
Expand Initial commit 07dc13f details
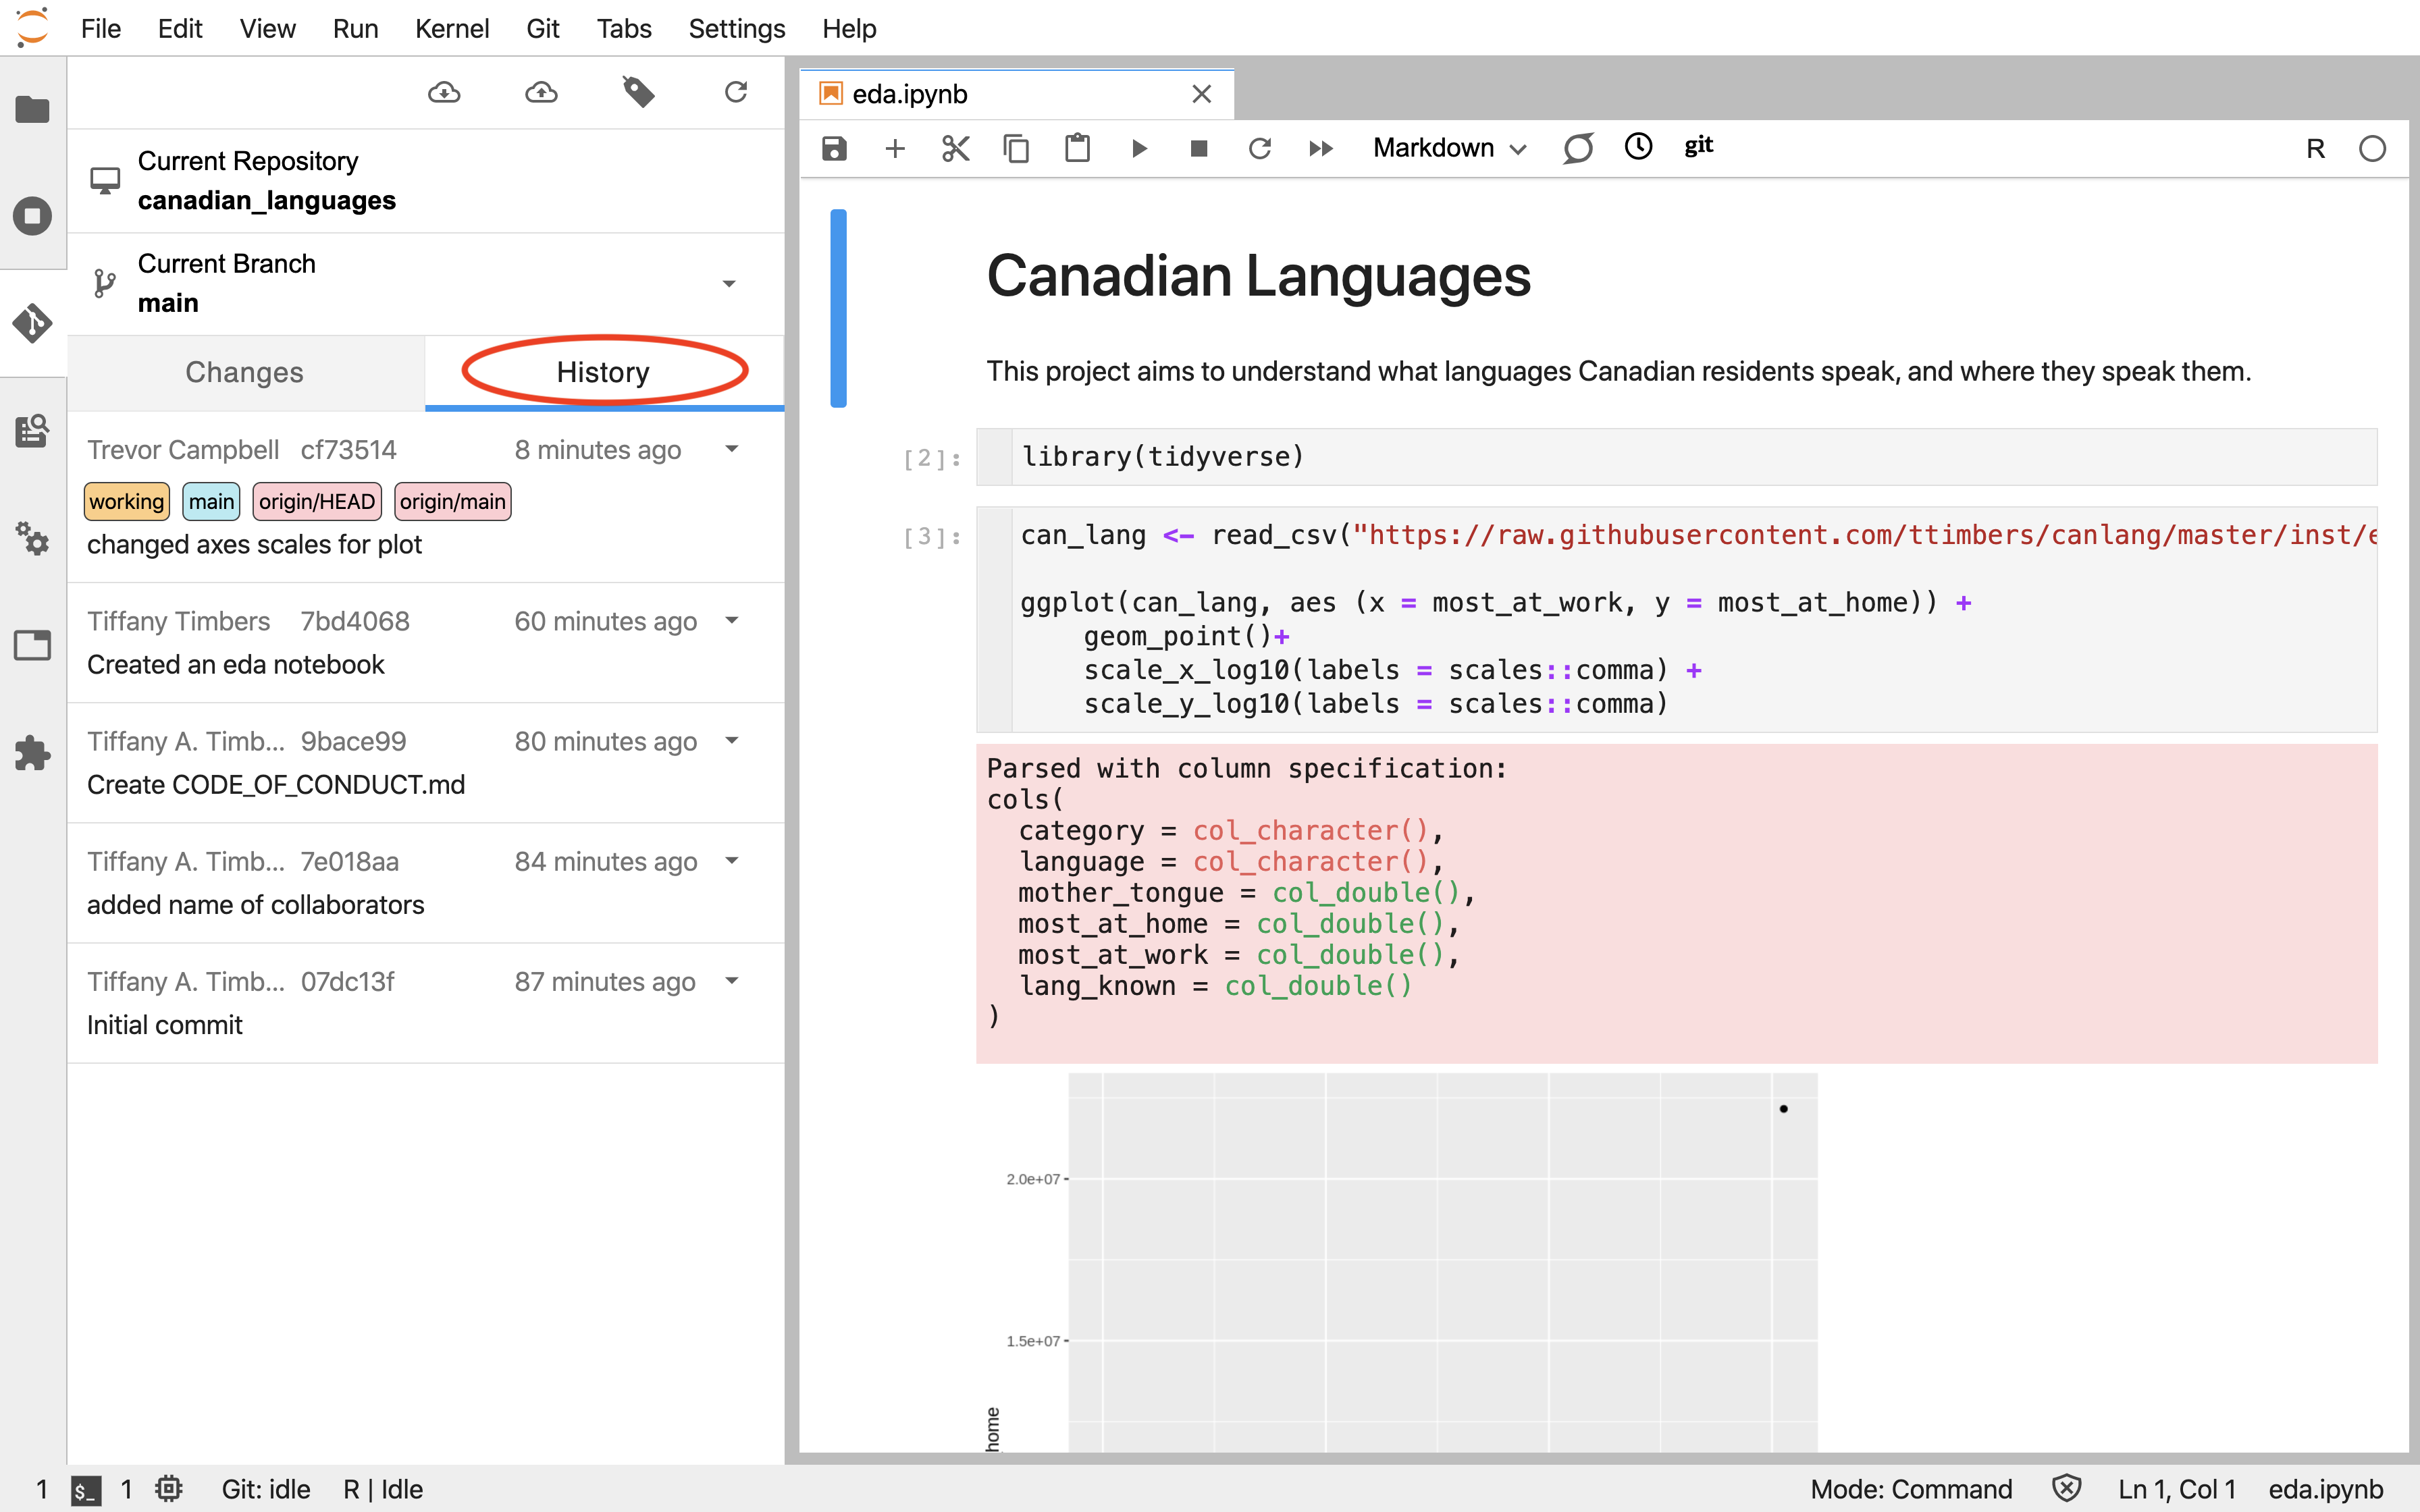[732, 981]
